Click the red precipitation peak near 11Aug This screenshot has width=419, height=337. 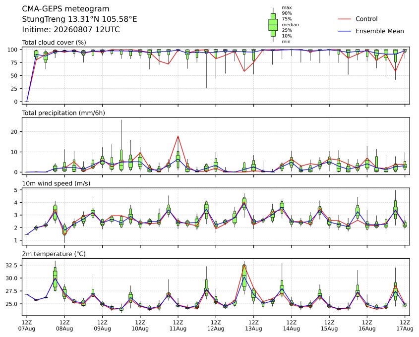click(178, 136)
